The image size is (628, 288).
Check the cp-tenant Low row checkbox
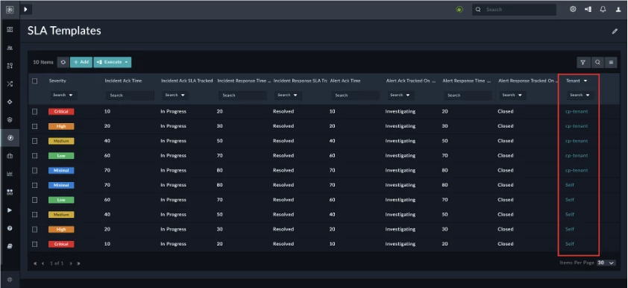point(35,155)
